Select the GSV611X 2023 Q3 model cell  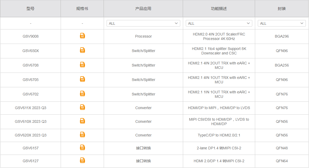[x=31, y=108]
